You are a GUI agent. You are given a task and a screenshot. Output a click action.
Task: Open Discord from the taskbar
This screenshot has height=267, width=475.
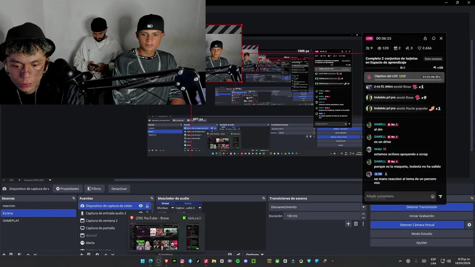pyautogui.click(x=246, y=261)
